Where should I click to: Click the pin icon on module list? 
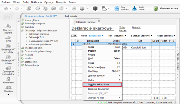[x=18, y=21]
